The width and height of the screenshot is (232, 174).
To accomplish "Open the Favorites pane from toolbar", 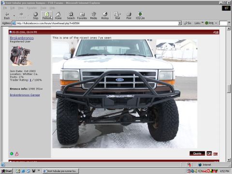I will pyautogui.click(x=82, y=16).
